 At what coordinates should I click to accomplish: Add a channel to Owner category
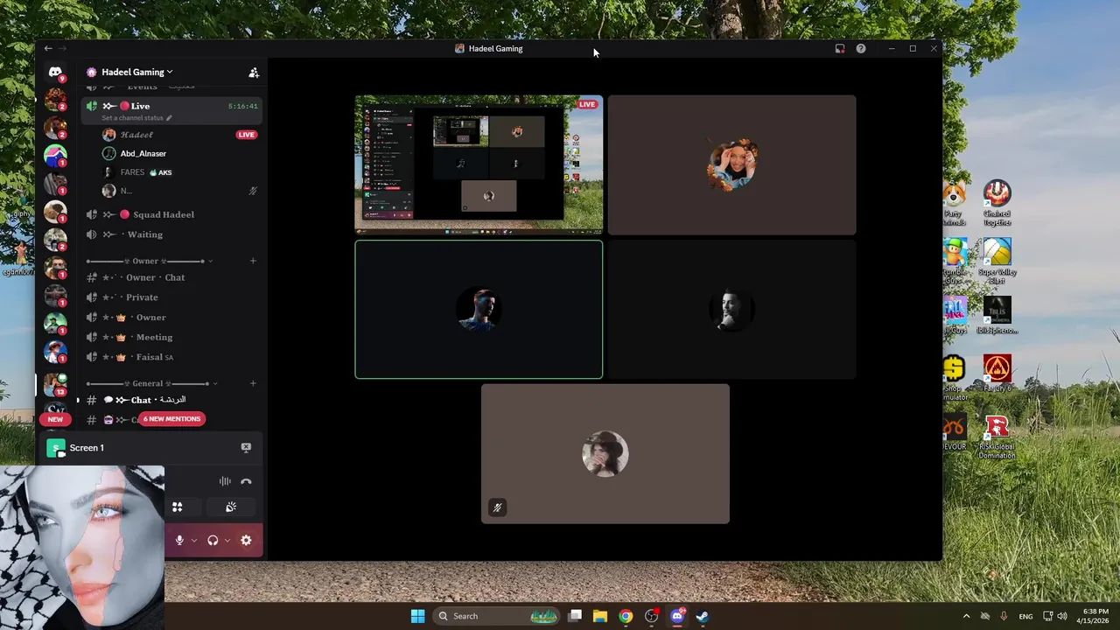(253, 261)
